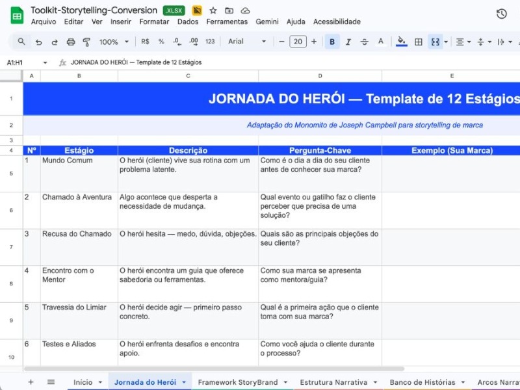The image size is (520, 390).
Task: Apply fill color to selection
Action: point(401,41)
